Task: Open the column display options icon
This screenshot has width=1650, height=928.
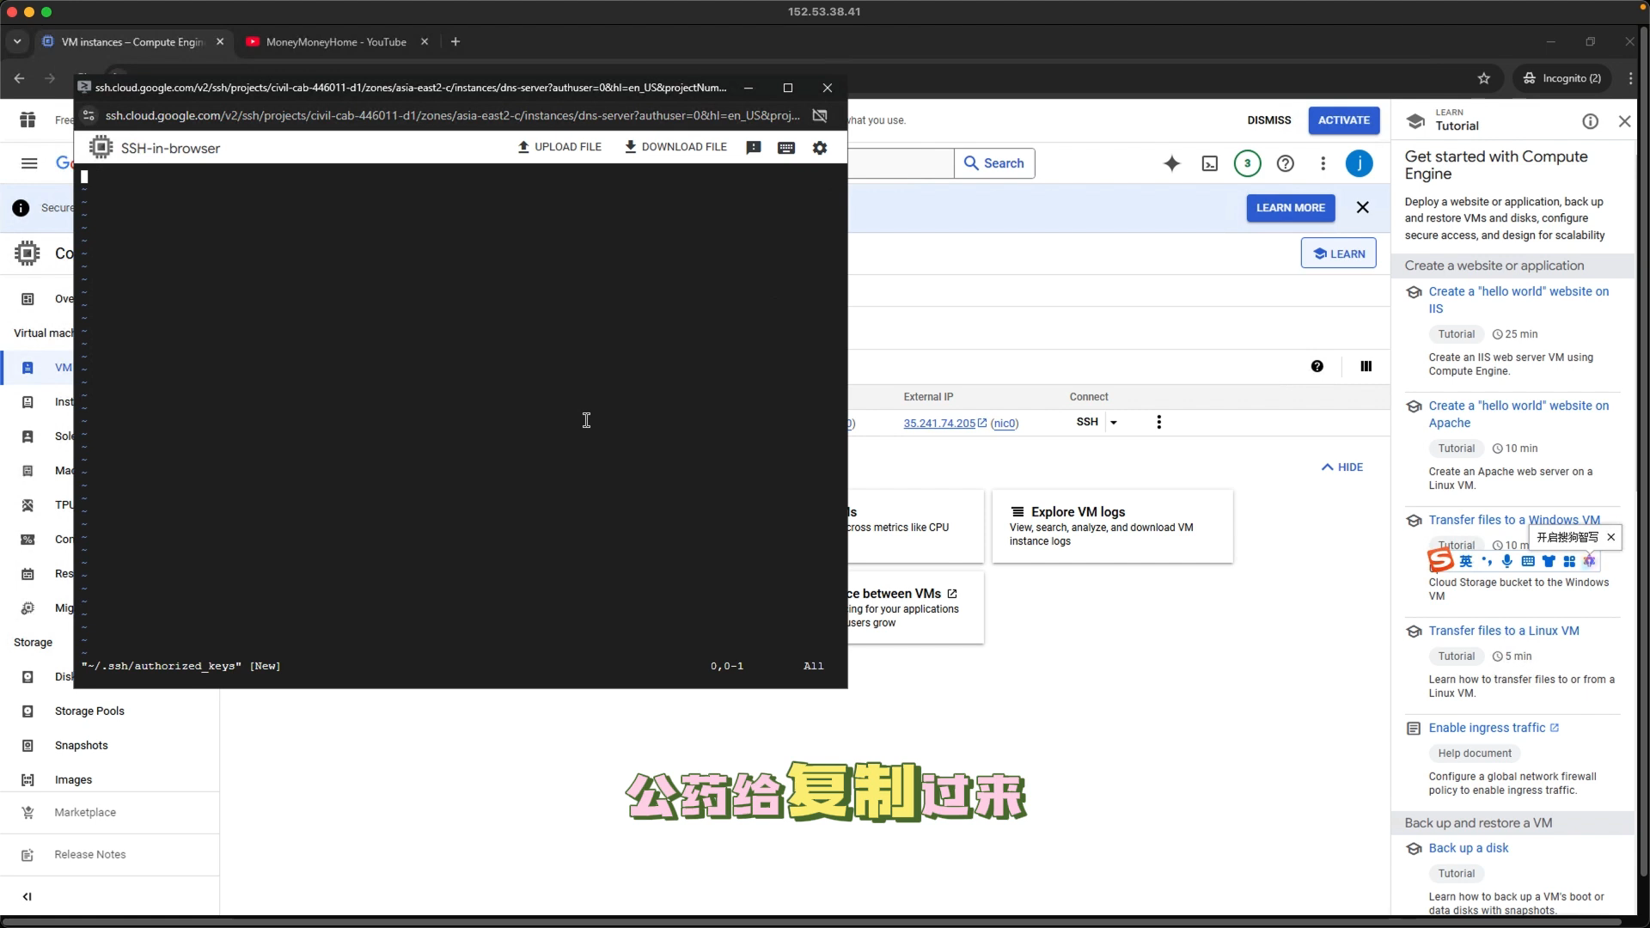Action: coord(1366,366)
